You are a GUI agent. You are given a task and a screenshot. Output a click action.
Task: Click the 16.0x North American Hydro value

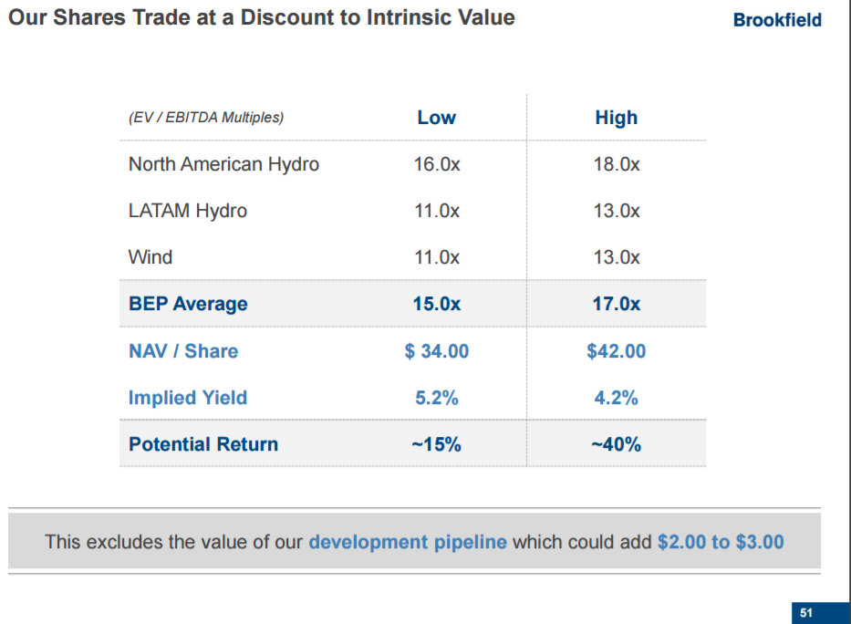click(x=436, y=164)
